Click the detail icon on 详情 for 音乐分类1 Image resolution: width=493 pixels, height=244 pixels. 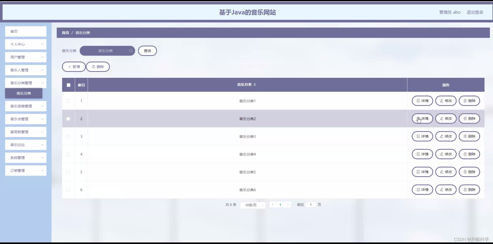click(x=418, y=101)
